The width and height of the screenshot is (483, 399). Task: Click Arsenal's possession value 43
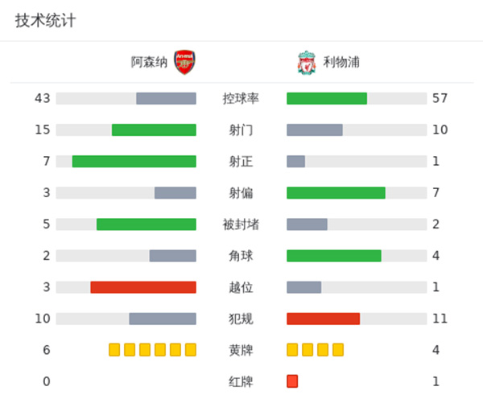click(x=43, y=98)
